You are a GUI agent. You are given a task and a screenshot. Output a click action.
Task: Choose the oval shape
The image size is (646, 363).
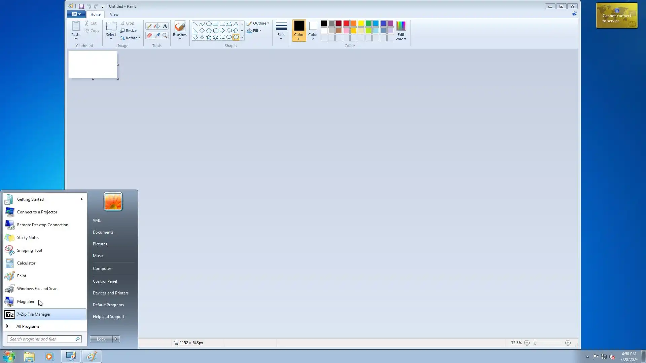click(209, 24)
